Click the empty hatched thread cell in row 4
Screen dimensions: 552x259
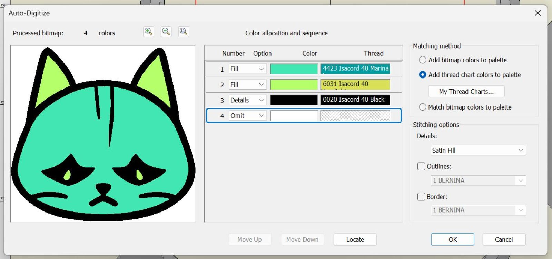tap(355, 116)
